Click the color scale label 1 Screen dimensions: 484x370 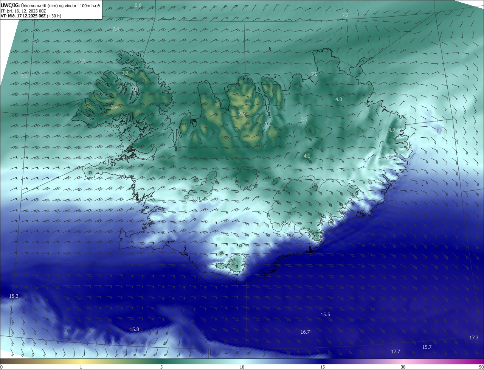pos(81,367)
